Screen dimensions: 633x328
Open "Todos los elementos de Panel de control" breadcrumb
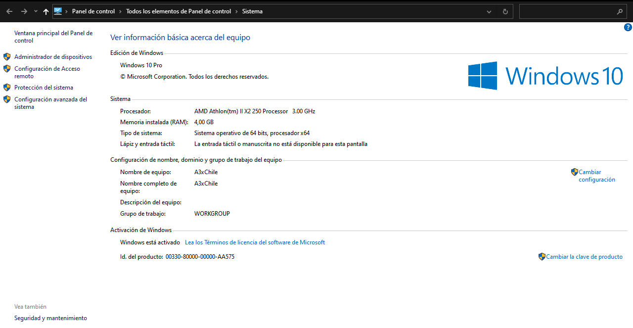tap(179, 11)
